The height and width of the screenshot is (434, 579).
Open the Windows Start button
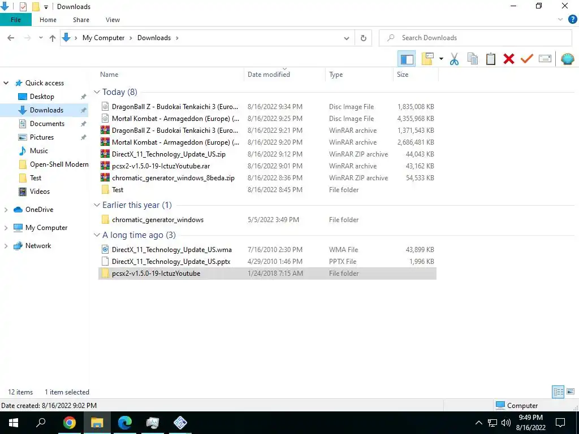14,423
